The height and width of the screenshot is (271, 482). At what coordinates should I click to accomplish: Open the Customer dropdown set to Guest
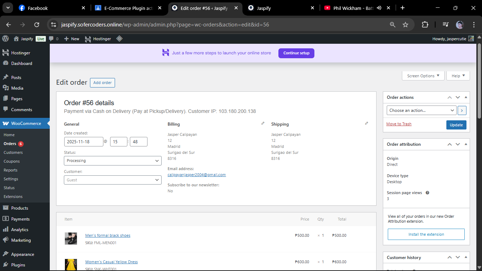pos(113,180)
